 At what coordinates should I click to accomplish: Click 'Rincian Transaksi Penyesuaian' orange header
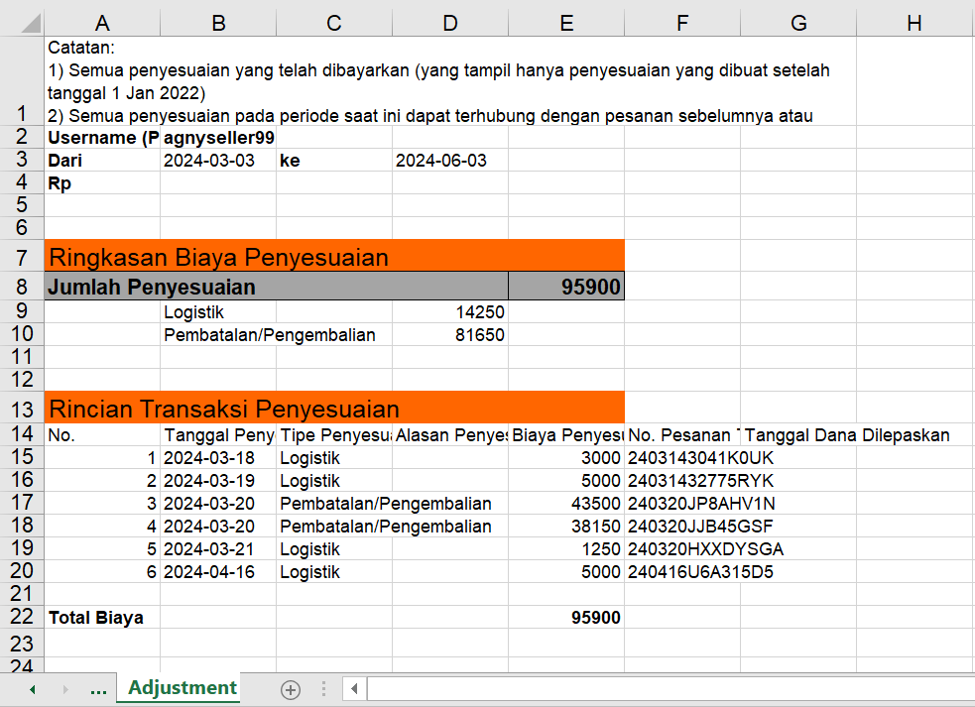pos(334,408)
